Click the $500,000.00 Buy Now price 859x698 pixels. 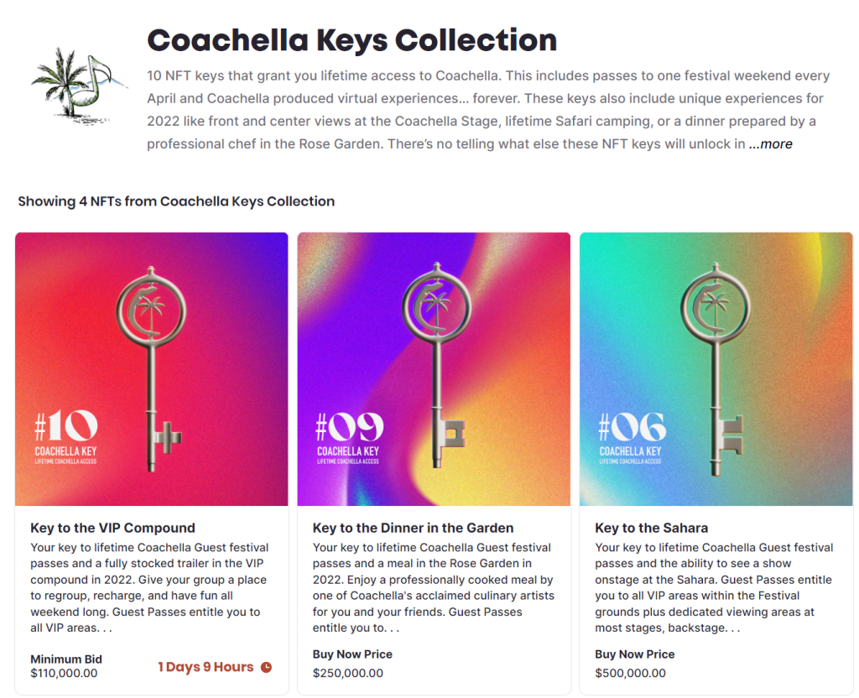[630, 673]
